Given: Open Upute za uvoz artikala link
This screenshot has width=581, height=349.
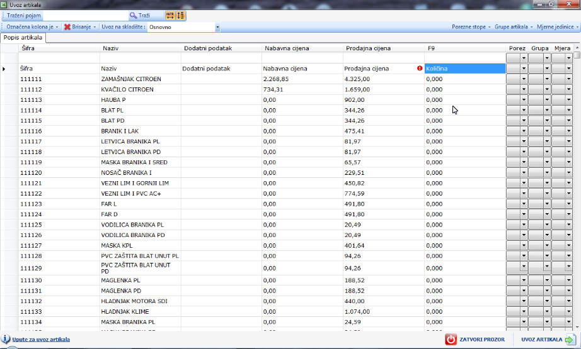Looking at the screenshot, I should point(41,340).
